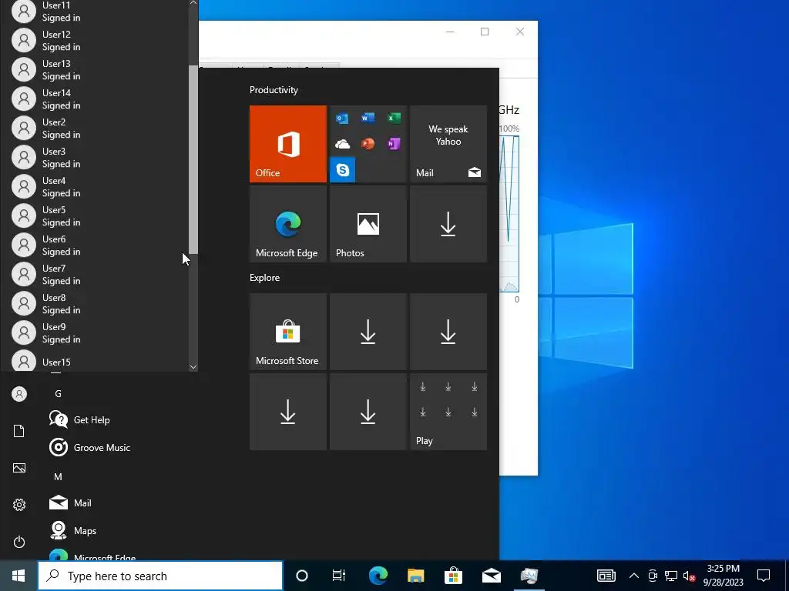Open the Microsoft Edge tile
789x591 pixels.
[288, 224]
